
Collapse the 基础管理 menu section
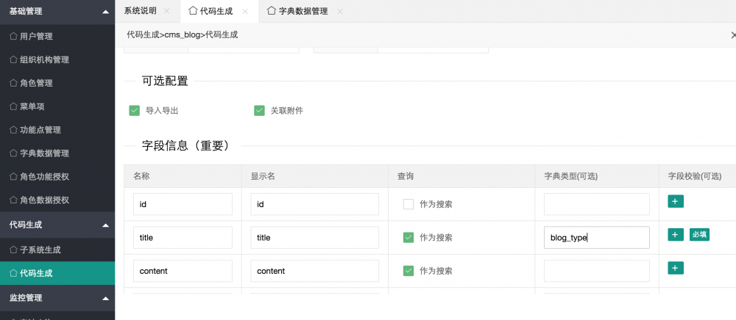pyautogui.click(x=106, y=12)
